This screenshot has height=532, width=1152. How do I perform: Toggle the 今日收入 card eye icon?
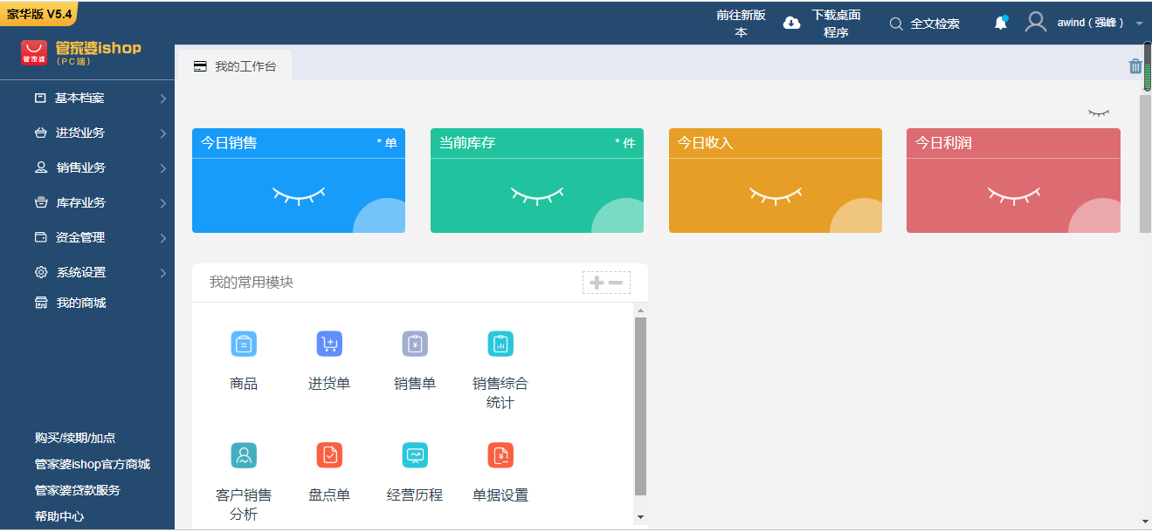pos(776,195)
